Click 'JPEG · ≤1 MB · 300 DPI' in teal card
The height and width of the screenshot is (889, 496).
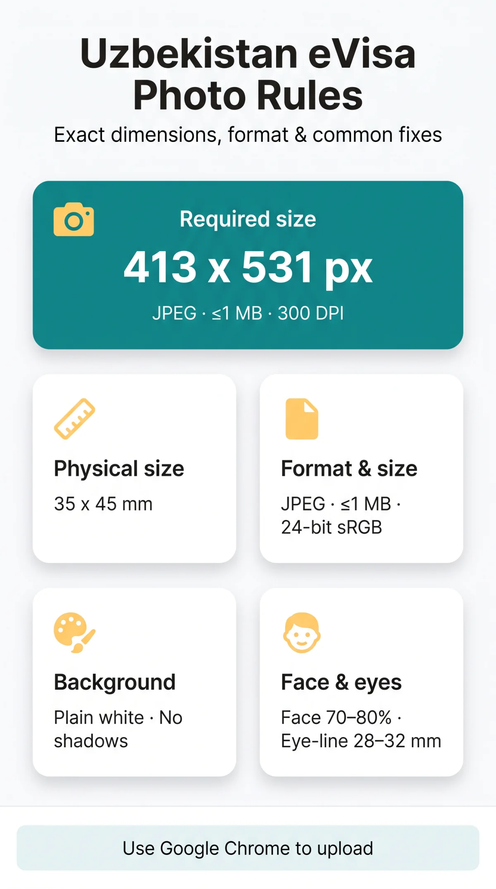click(248, 313)
